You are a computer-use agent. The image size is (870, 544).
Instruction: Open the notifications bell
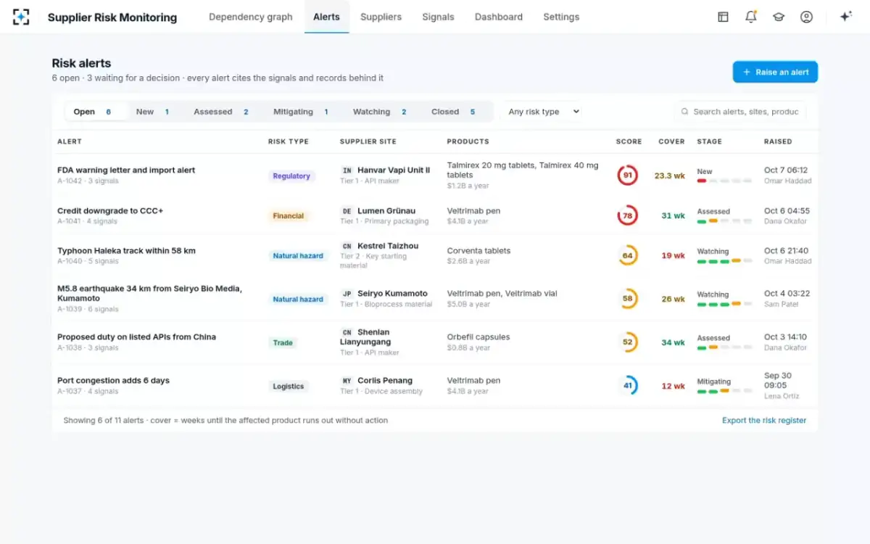[751, 17]
